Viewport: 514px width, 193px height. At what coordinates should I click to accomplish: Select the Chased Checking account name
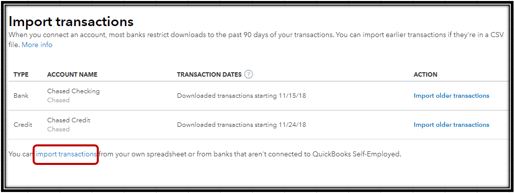tap(73, 91)
